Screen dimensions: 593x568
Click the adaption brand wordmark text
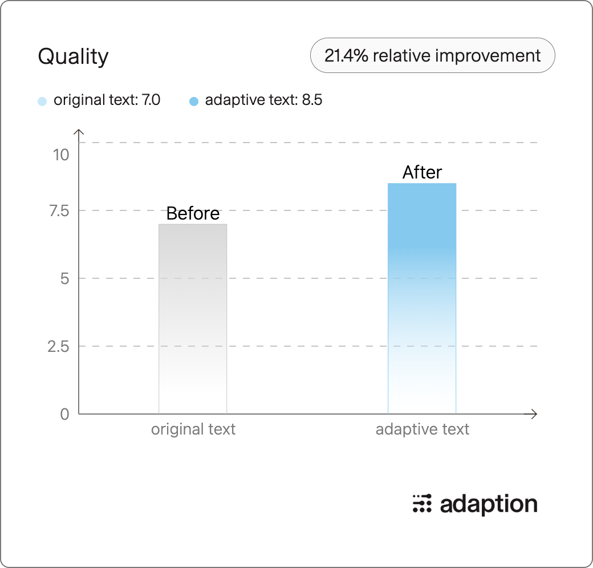(489, 505)
